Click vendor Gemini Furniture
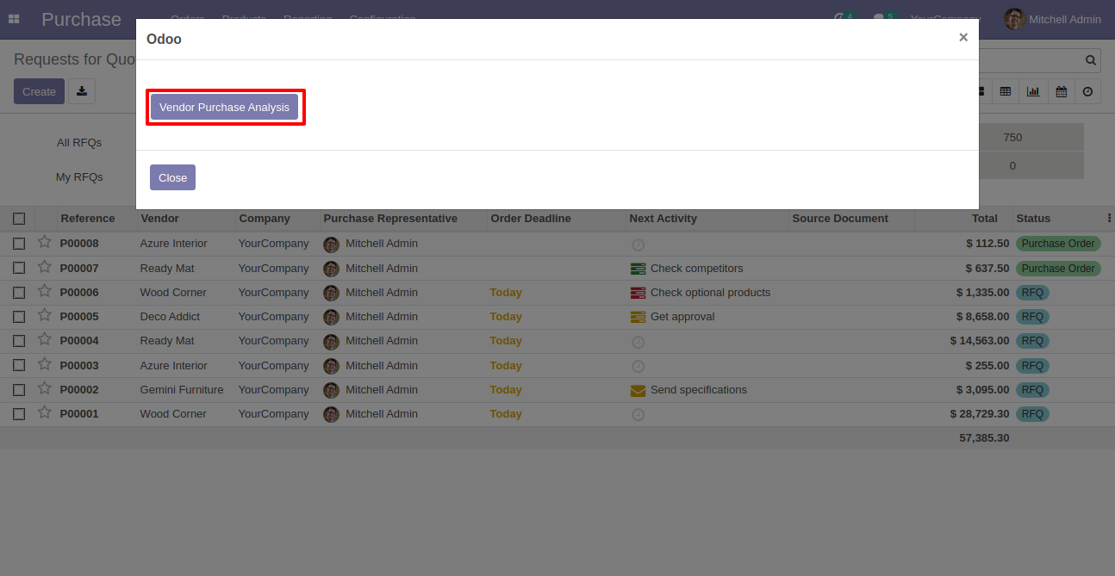1115x576 pixels. point(182,390)
